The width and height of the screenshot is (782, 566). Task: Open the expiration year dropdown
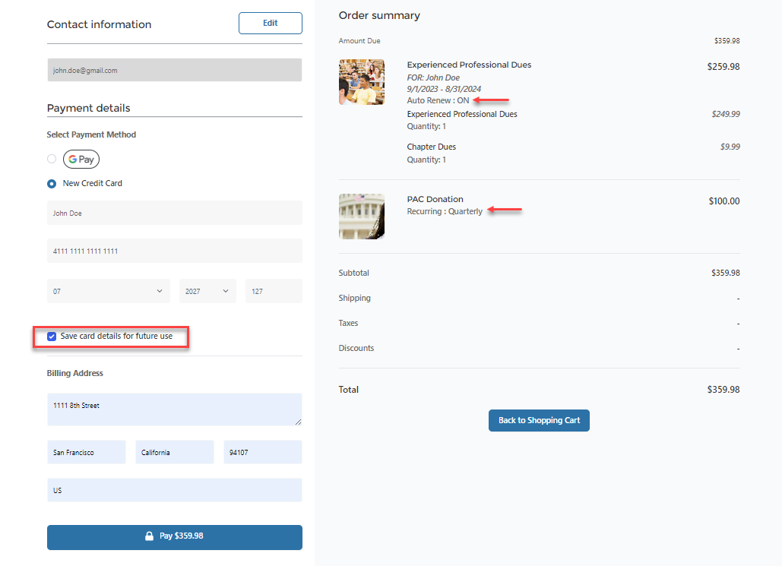pyautogui.click(x=207, y=291)
